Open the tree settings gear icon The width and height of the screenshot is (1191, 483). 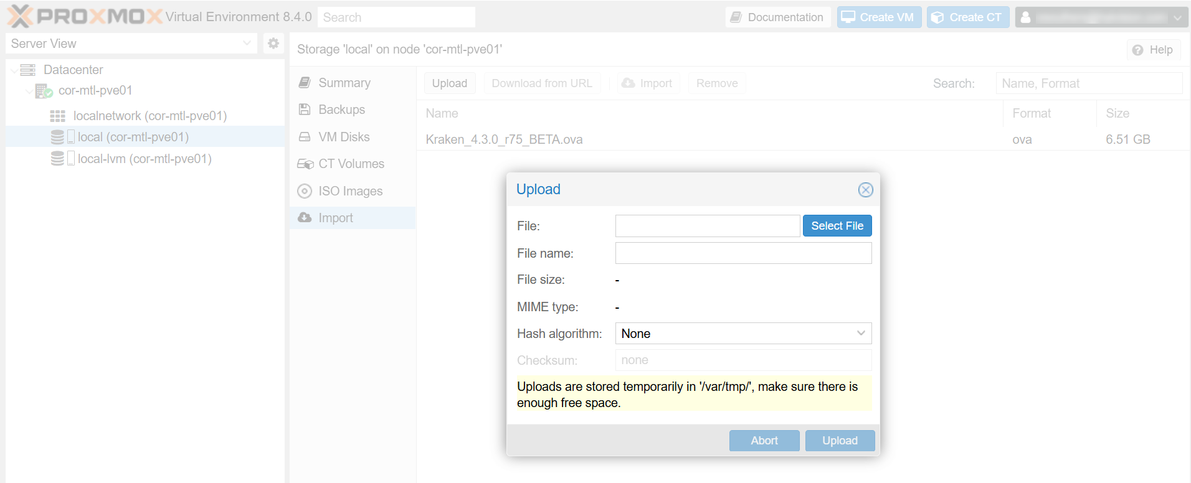point(273,44)
